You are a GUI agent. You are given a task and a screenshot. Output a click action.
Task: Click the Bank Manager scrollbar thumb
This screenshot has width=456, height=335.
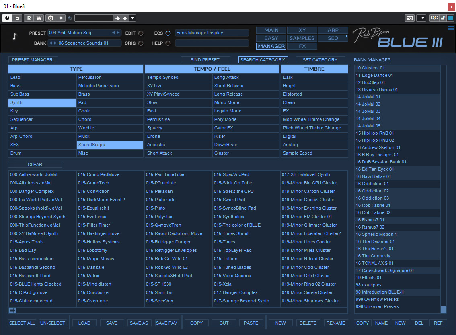click(x=444, y=309)
